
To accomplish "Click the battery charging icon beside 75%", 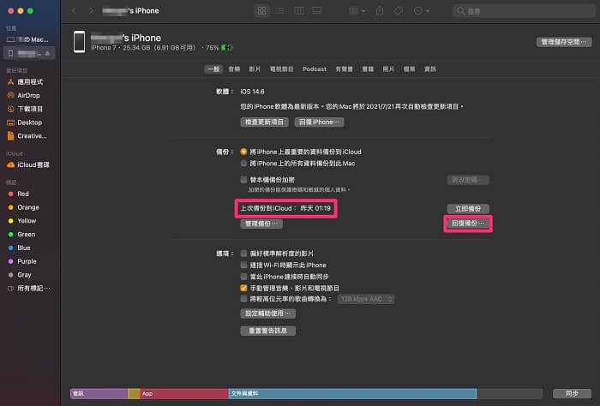I will tap(226, 48).
